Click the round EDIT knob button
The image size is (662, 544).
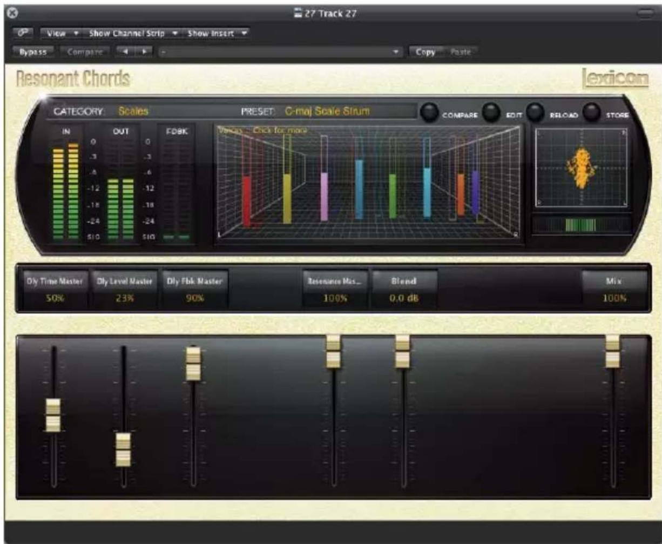point(491,112)
